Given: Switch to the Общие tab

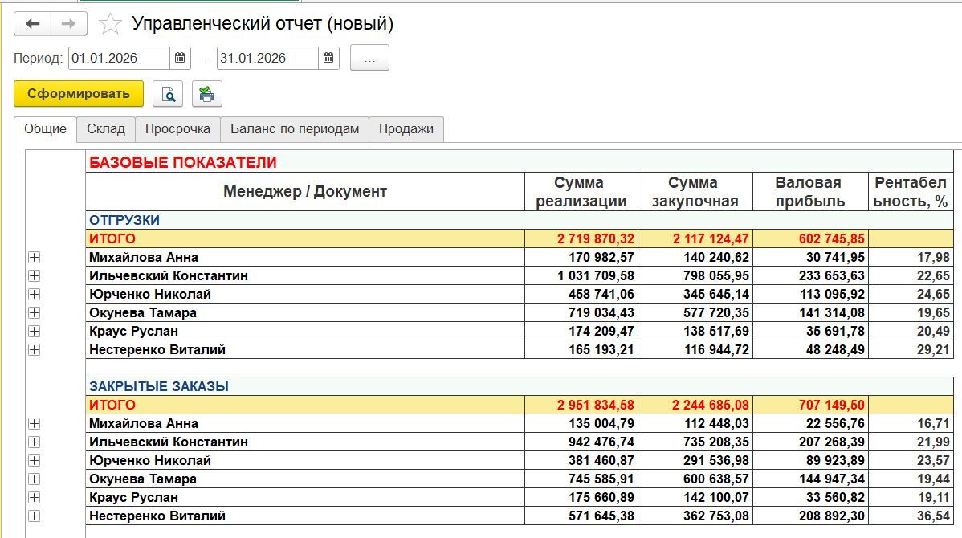Looking at the screenshot, I should pyautogui.click(x=46, y=129).
